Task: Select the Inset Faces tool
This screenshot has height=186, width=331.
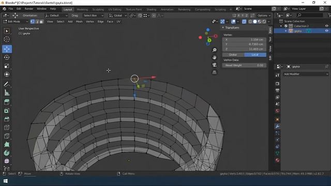Action: [x=7, y=111]
